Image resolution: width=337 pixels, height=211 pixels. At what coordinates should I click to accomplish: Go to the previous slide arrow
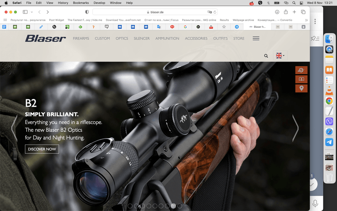tap(14, 128)
